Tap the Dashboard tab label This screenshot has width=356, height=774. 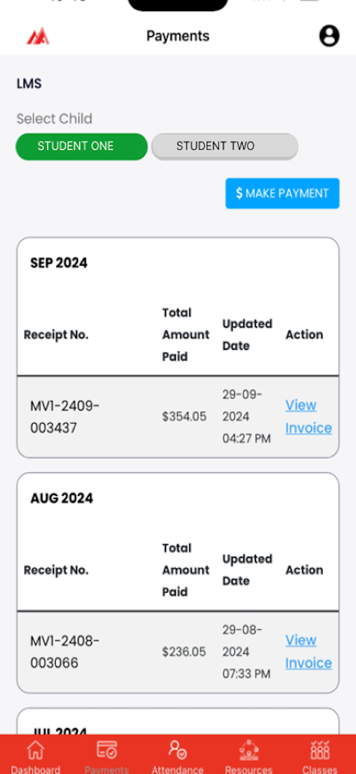[x=35, y=769]
